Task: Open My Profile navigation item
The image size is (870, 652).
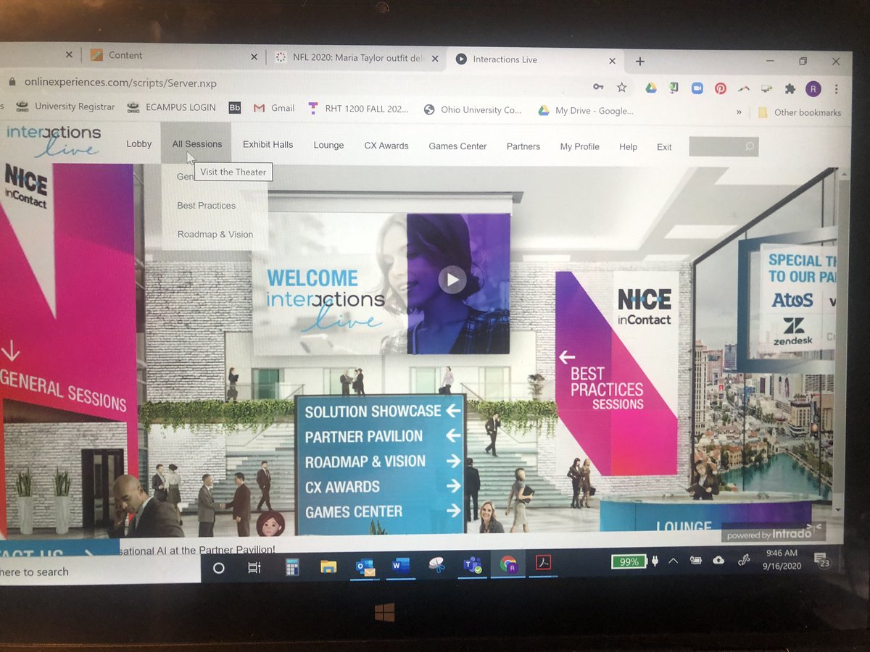Action: pos(580,146)
